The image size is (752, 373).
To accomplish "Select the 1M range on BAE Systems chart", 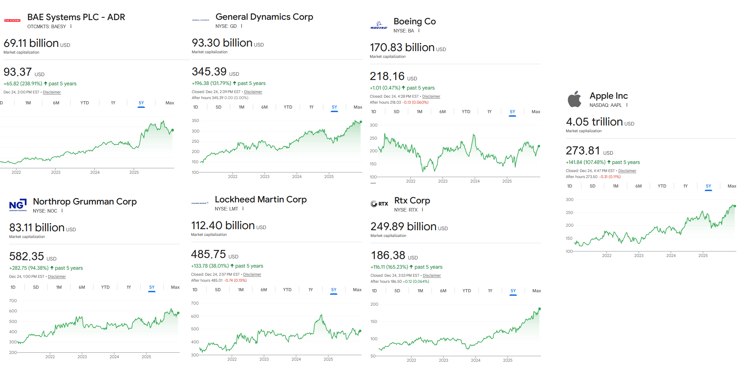I will [28, 103].
